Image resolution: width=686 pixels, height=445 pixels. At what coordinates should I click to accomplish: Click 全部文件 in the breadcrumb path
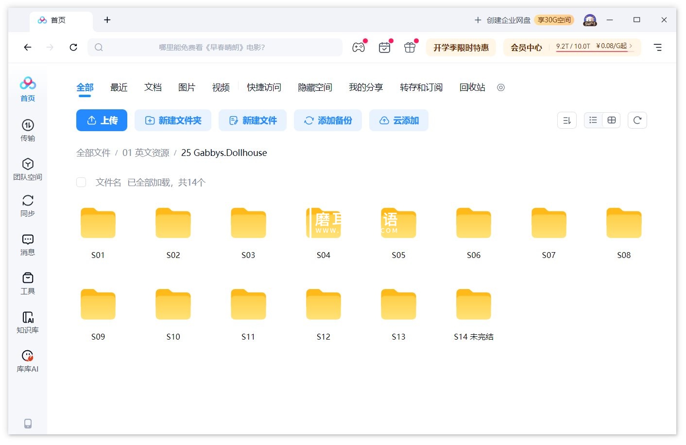[x=93, y=153]
